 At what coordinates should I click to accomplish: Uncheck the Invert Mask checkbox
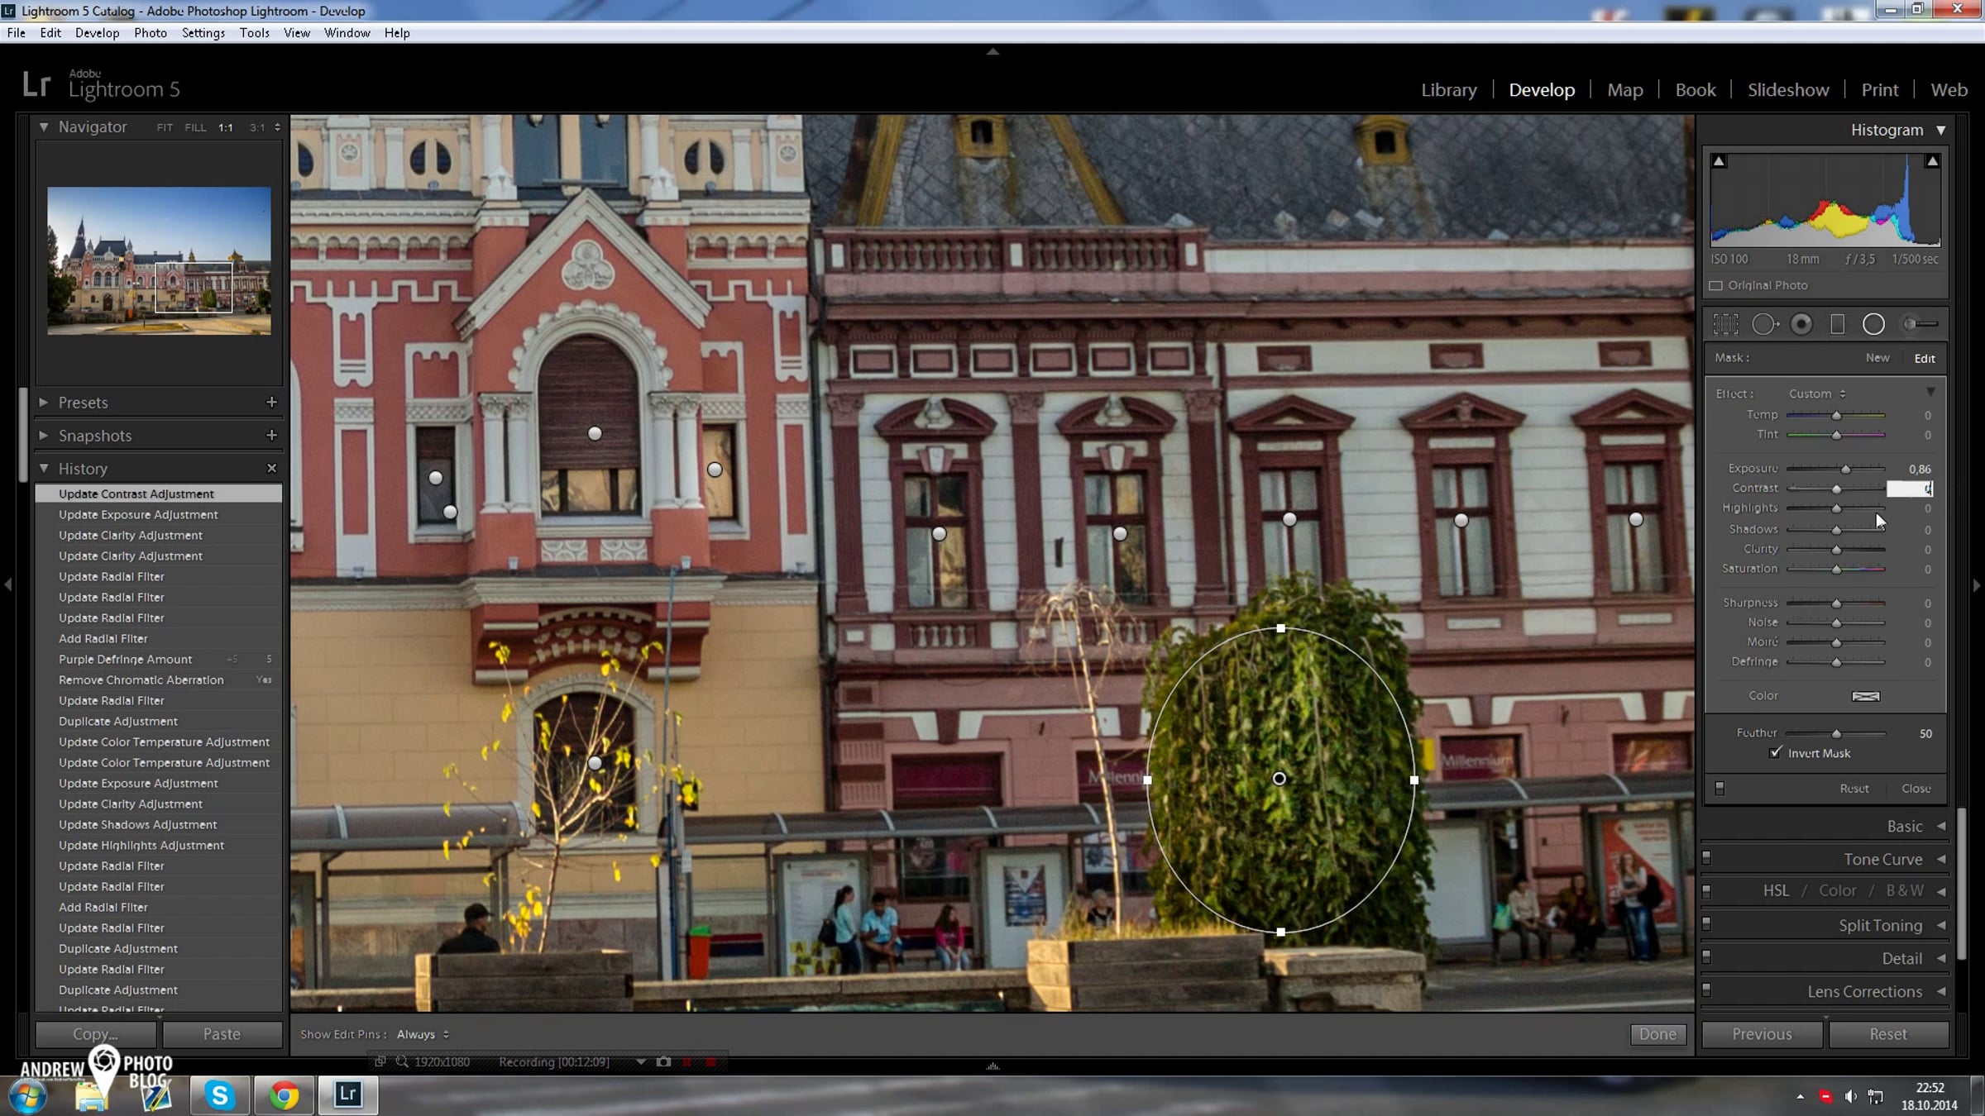(x=1775, y=752)
